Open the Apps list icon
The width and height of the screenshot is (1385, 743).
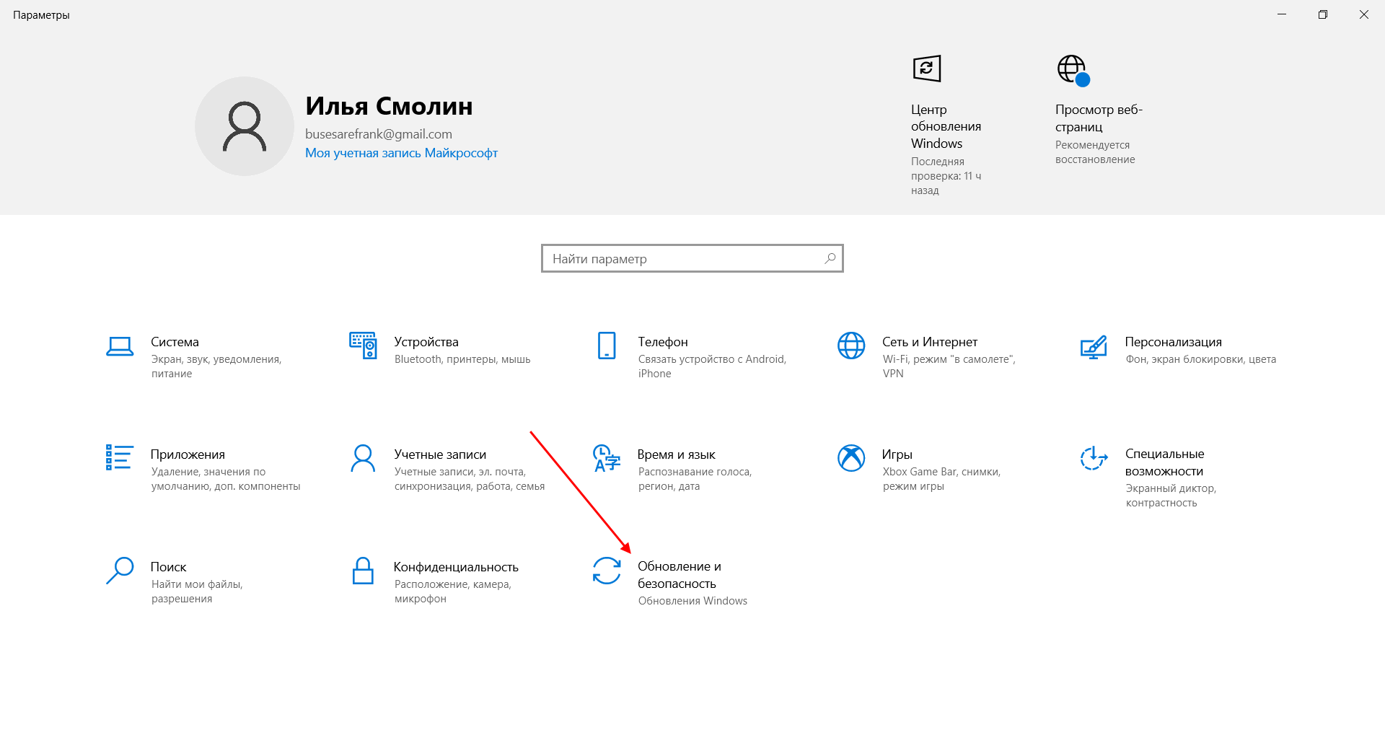coord(120,457)
